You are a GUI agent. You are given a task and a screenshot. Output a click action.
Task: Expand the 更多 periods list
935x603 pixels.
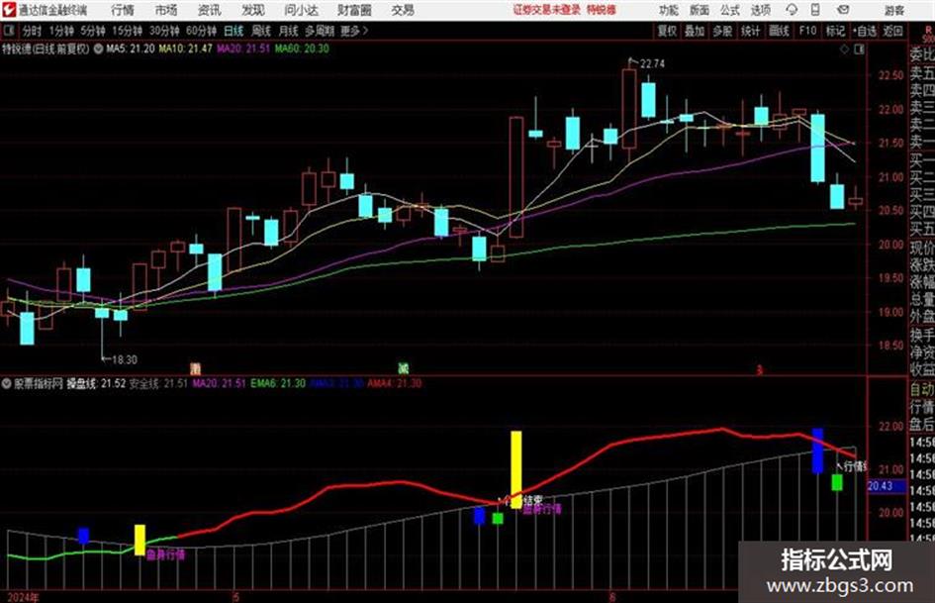click(x=354, y=31)
